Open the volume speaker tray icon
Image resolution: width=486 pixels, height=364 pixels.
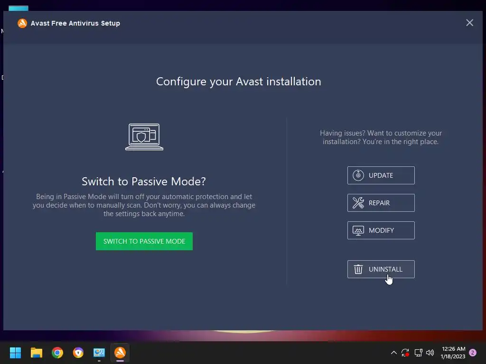pyautogui.click(x=430, y=353)
